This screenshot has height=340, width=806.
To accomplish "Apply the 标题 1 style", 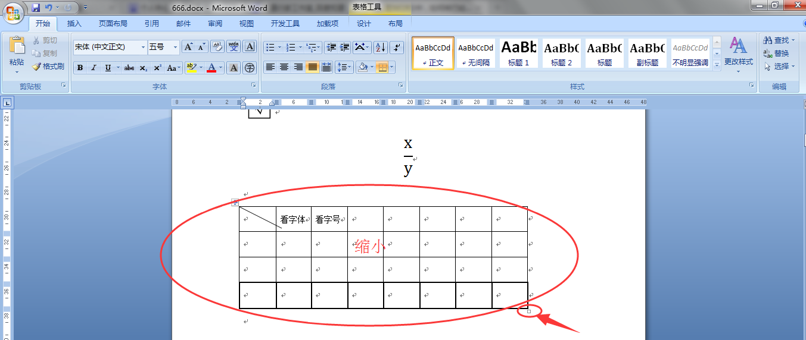I will (x=518, y=53).
